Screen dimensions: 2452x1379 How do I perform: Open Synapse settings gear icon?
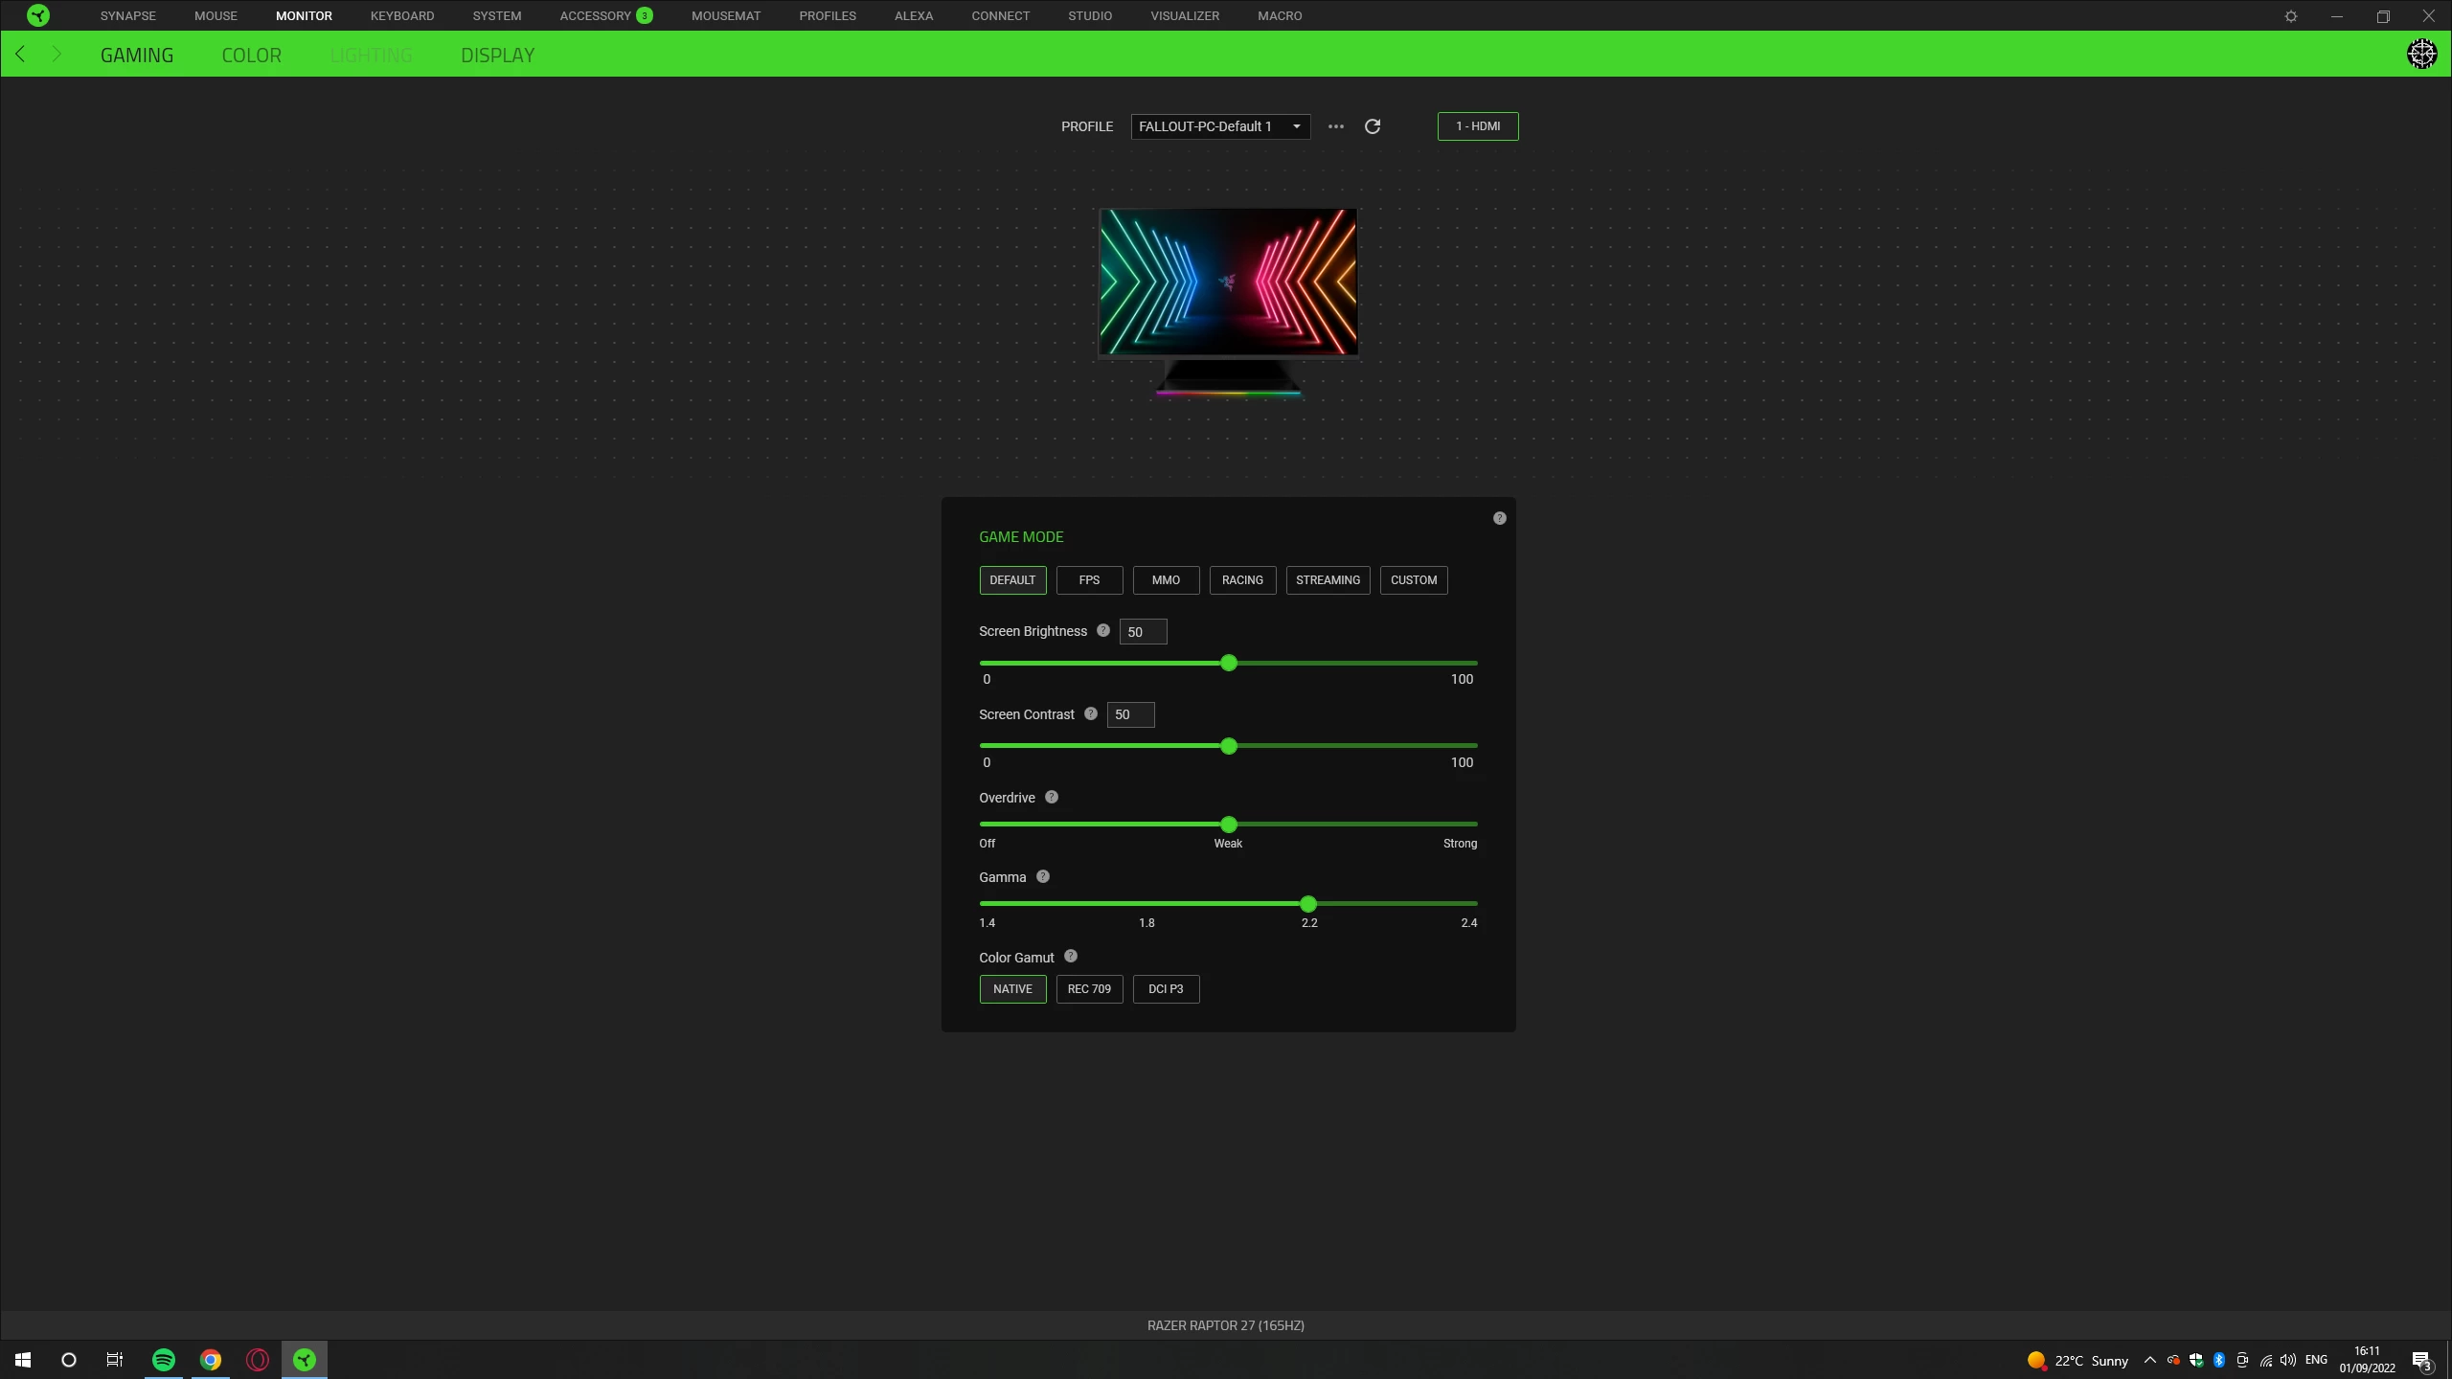(x=2291, y=16)
